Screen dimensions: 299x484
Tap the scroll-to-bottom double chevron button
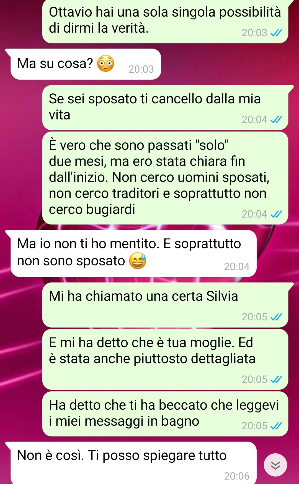tap(275, 465)
